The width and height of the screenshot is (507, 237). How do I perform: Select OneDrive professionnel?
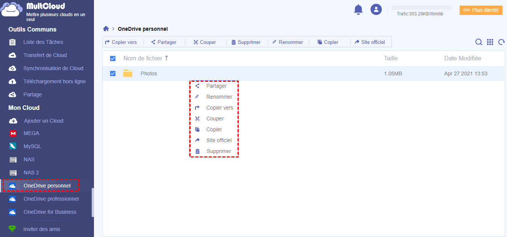51,199
